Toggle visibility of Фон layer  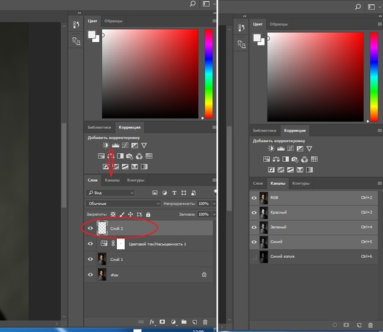(x=91, y=275)
